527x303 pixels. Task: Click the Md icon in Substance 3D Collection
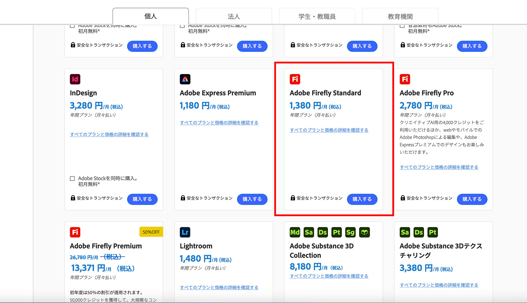pyautogui.click(x=295, y=232)
